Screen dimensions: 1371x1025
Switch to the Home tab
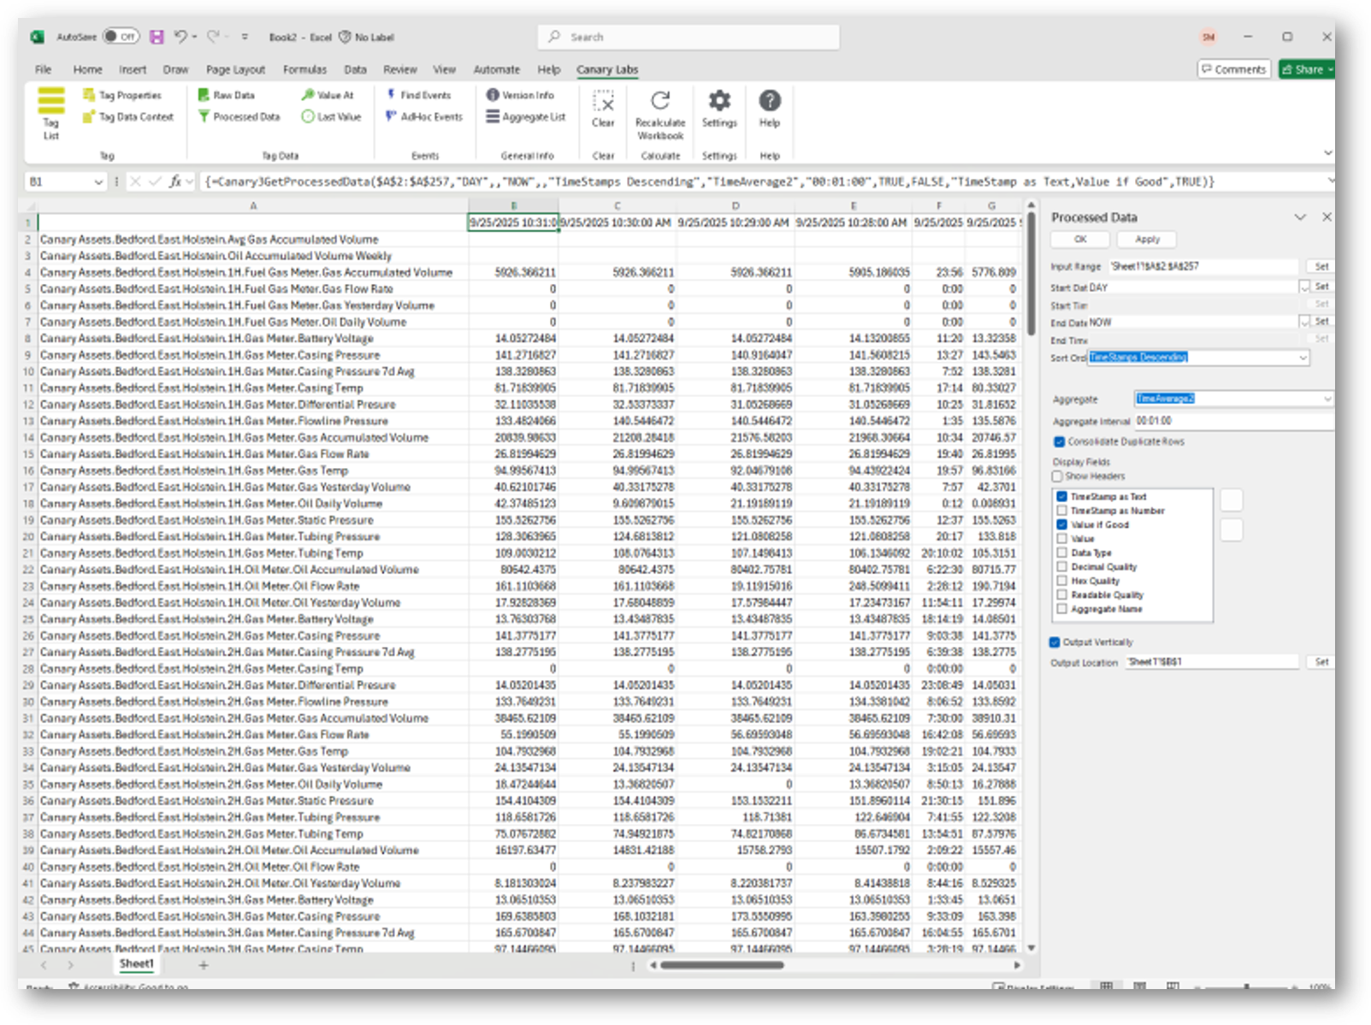pyautogui.click(x=87, y=69)
